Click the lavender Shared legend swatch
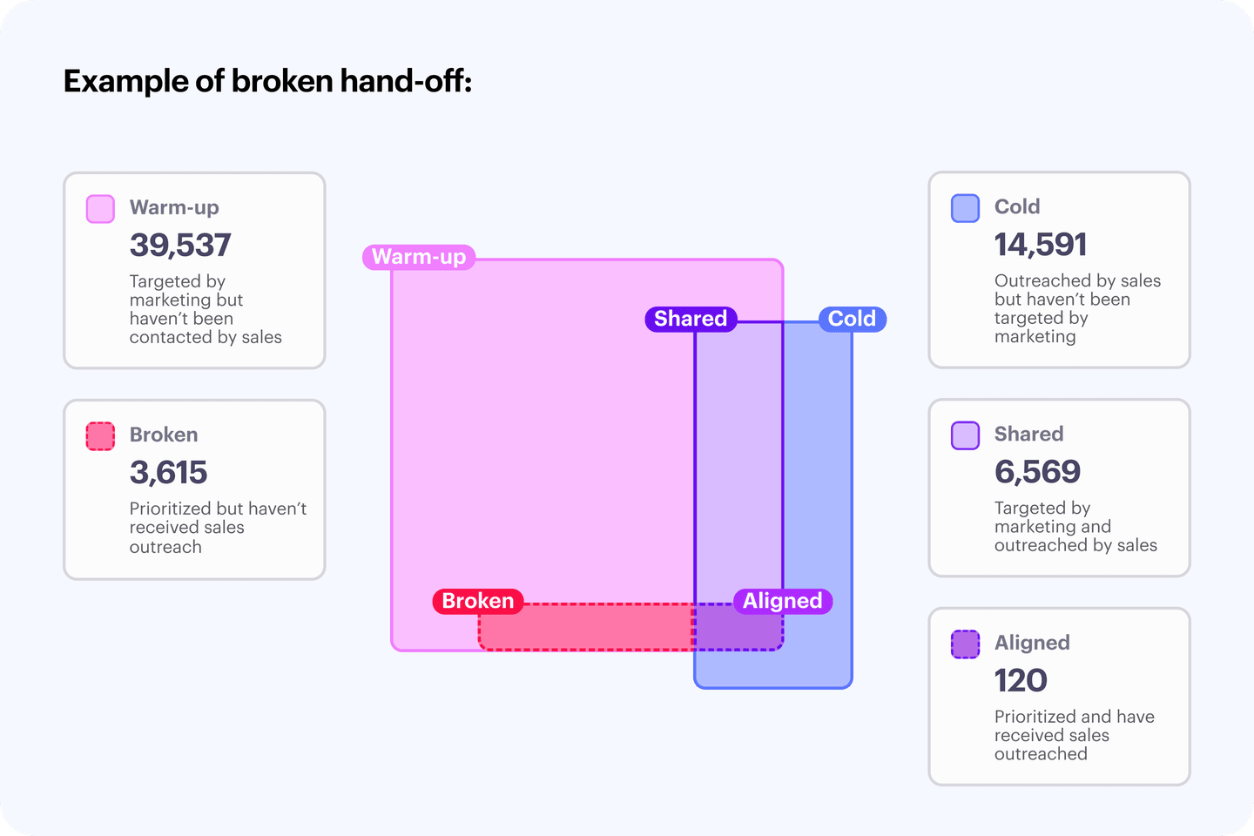The width and height of the screenshot is (1254, 836). coord(965,435)
